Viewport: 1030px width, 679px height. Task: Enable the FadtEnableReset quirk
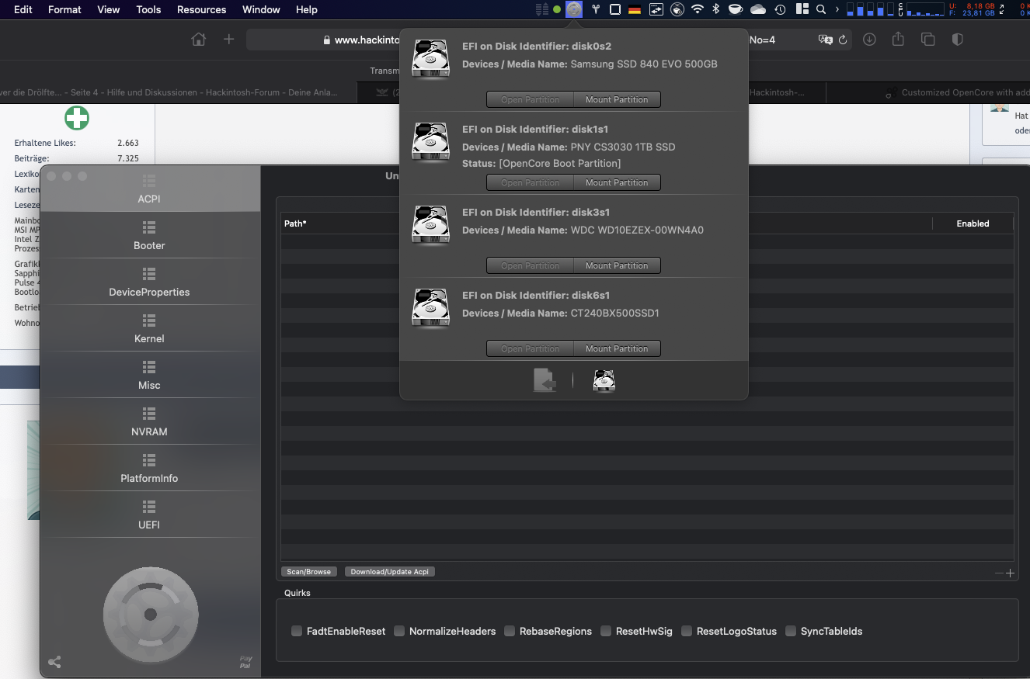(x=297, y=631)
